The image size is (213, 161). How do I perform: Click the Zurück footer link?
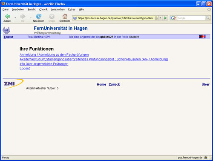pos(114,84)
